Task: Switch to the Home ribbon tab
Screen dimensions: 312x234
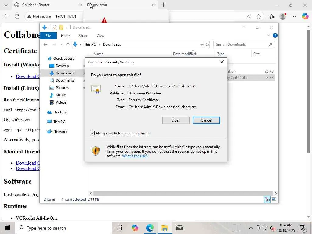Action: click(66, 36)
